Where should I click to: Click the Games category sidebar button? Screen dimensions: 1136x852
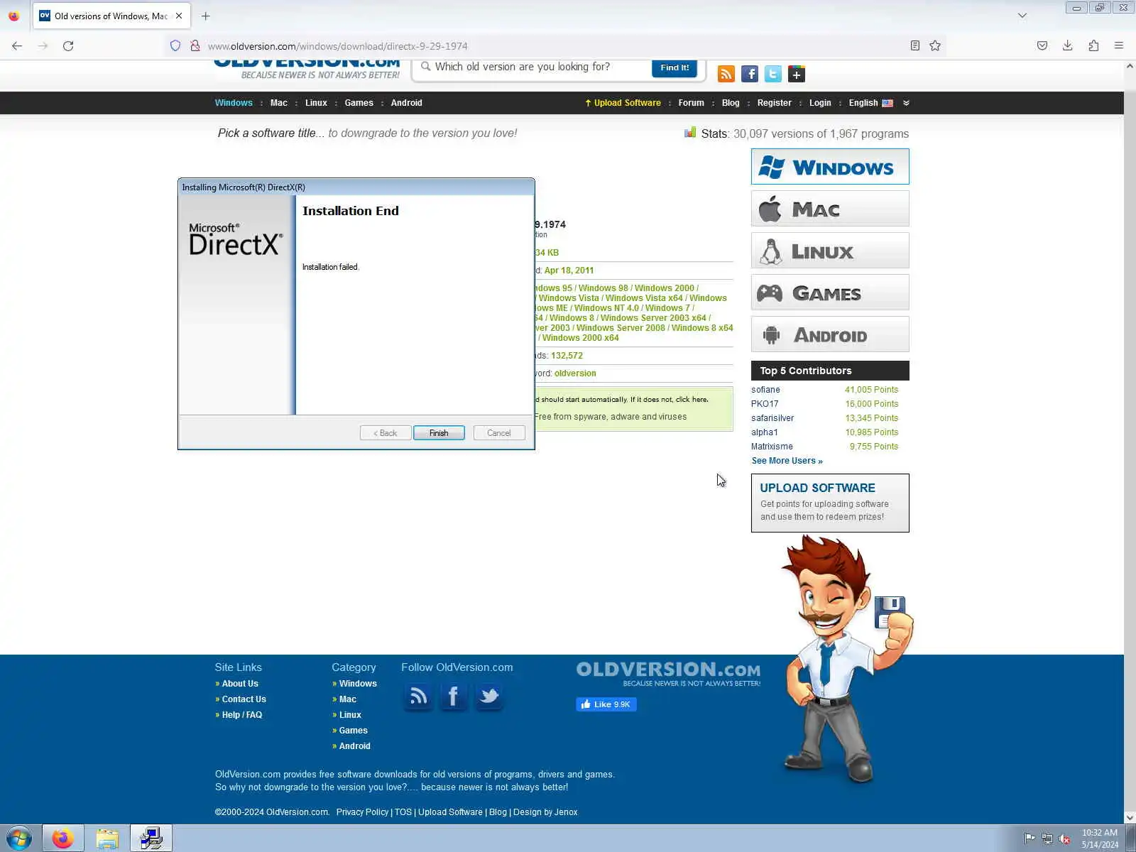(x=830, y=293)
